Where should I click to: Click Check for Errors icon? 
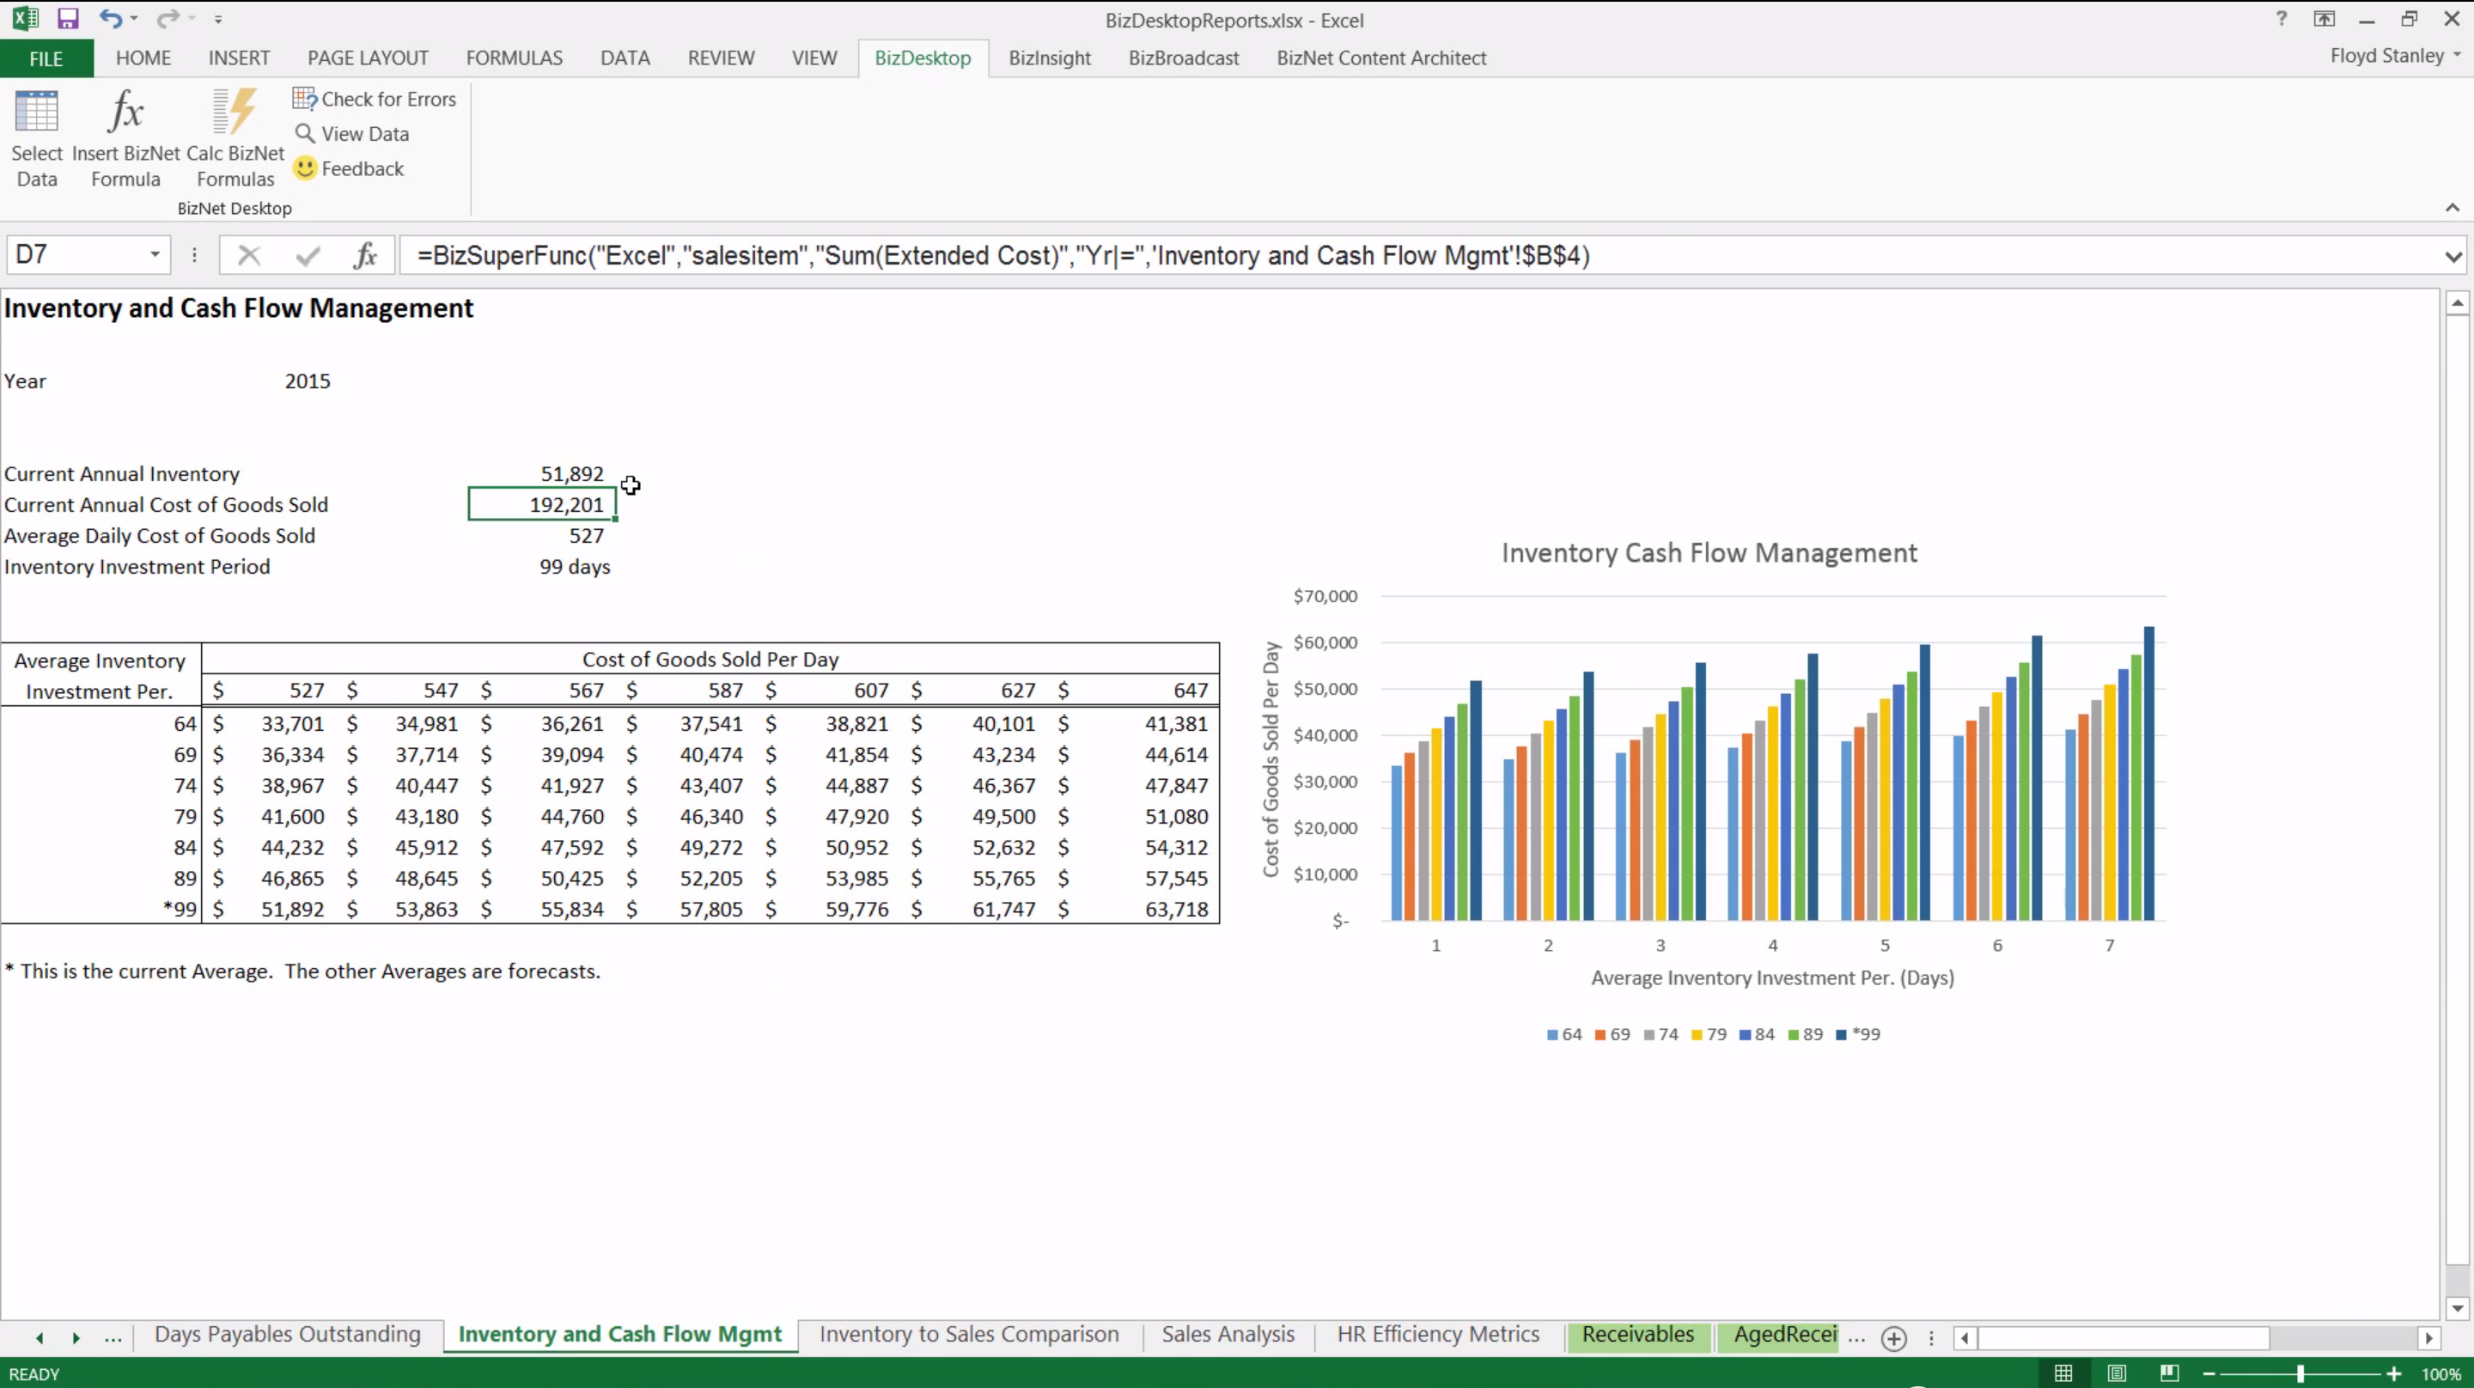pos(304,99)
